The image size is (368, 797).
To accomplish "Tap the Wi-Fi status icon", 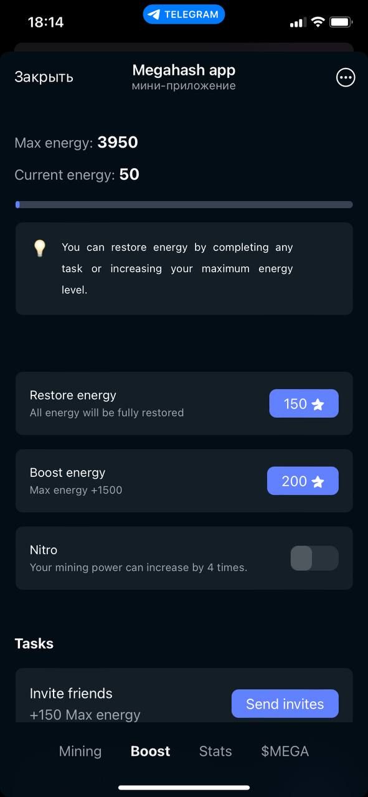I will coord(318,22).
